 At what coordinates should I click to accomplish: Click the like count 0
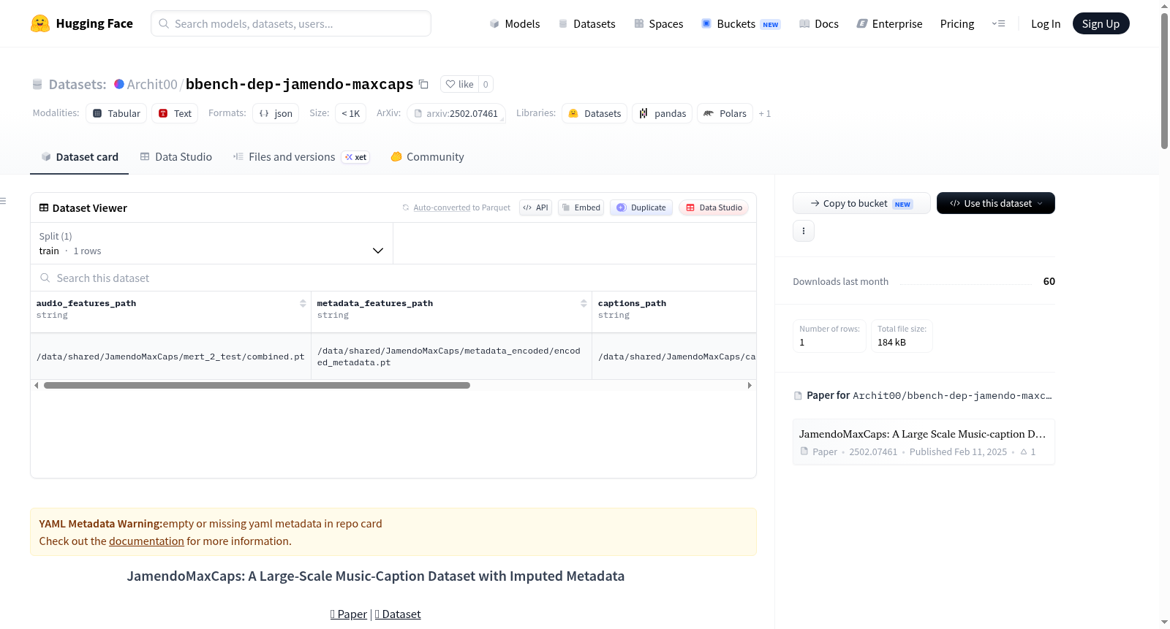click(x=486, y=84)
